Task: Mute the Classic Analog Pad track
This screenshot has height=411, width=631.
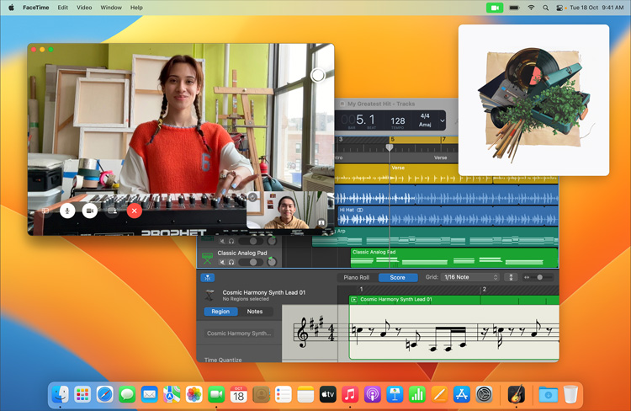Action: point(223,262)
